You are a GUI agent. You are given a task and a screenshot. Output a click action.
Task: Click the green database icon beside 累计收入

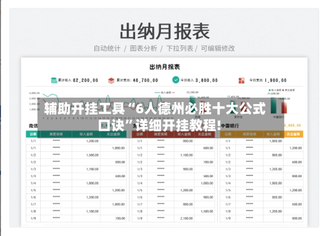point(54,80)
